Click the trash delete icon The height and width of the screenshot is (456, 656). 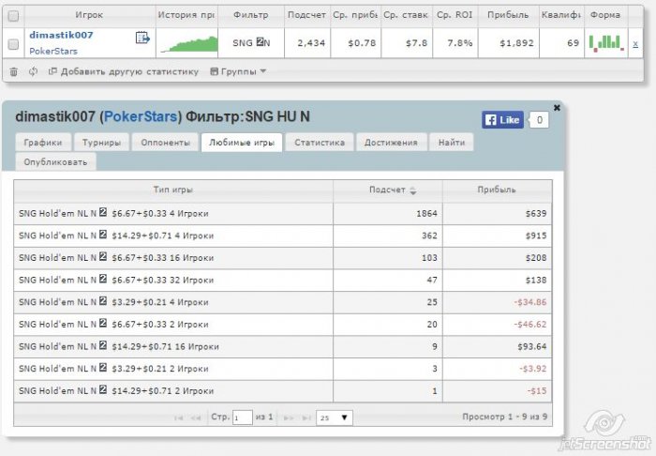coord(13,71)
